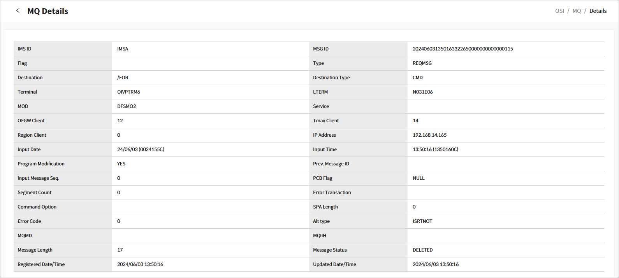Click the Input Time value
Viewport: 619px width, 278px height.
click(435, 149)
